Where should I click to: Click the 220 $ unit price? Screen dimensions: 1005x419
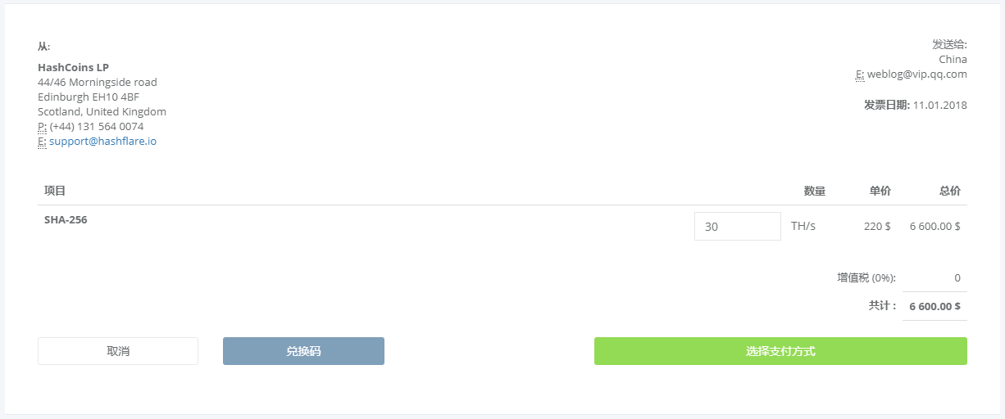[x=877, y=226]
